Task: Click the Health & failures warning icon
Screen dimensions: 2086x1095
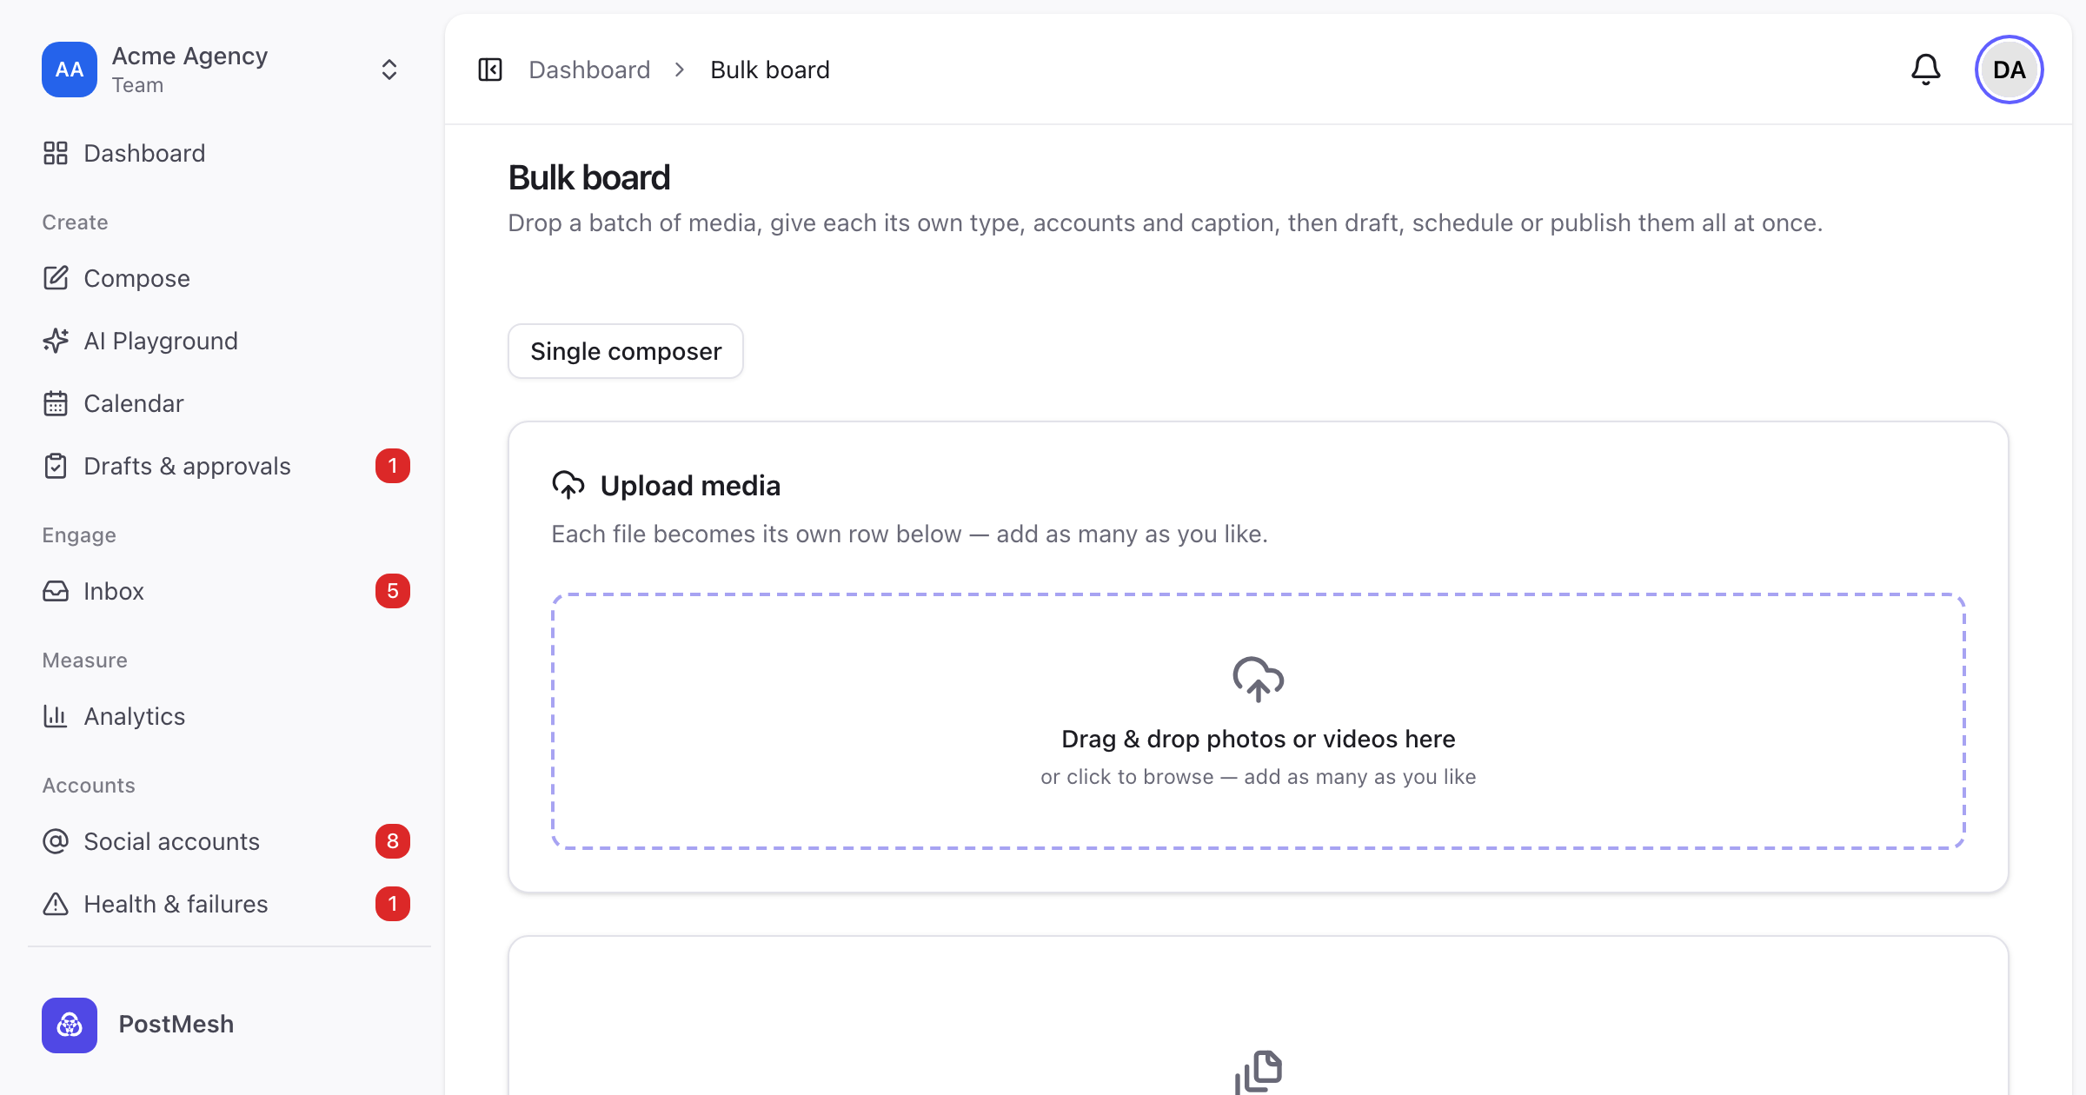Action: tap(56, 904)
